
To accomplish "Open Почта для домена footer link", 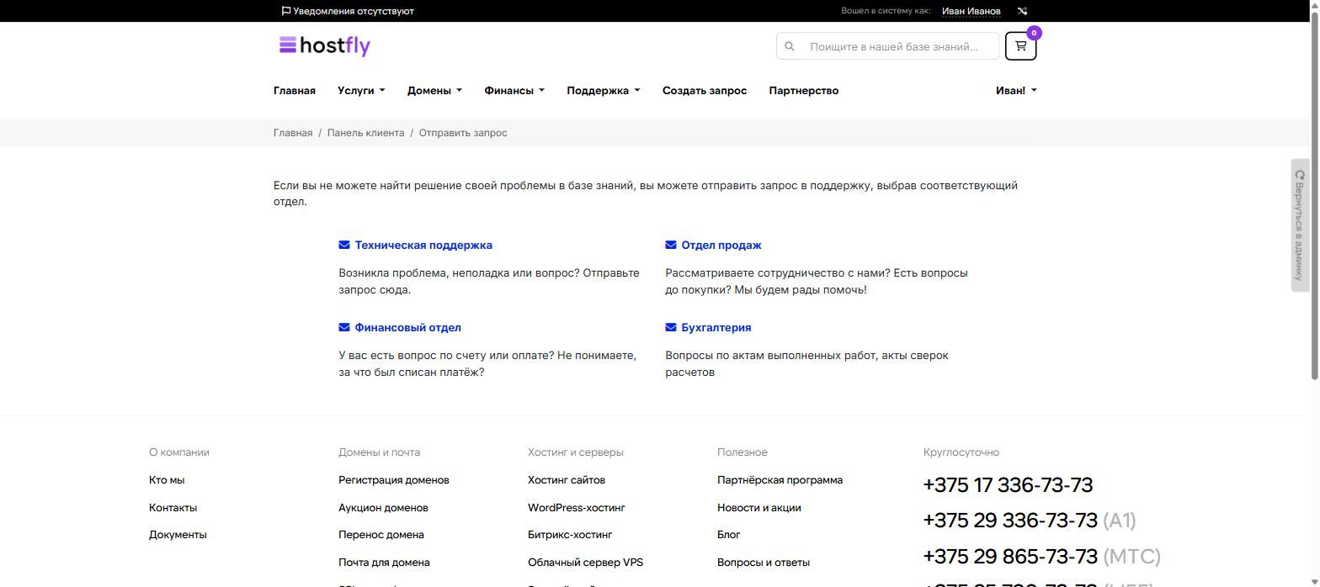I will click(x=384, y=563).
